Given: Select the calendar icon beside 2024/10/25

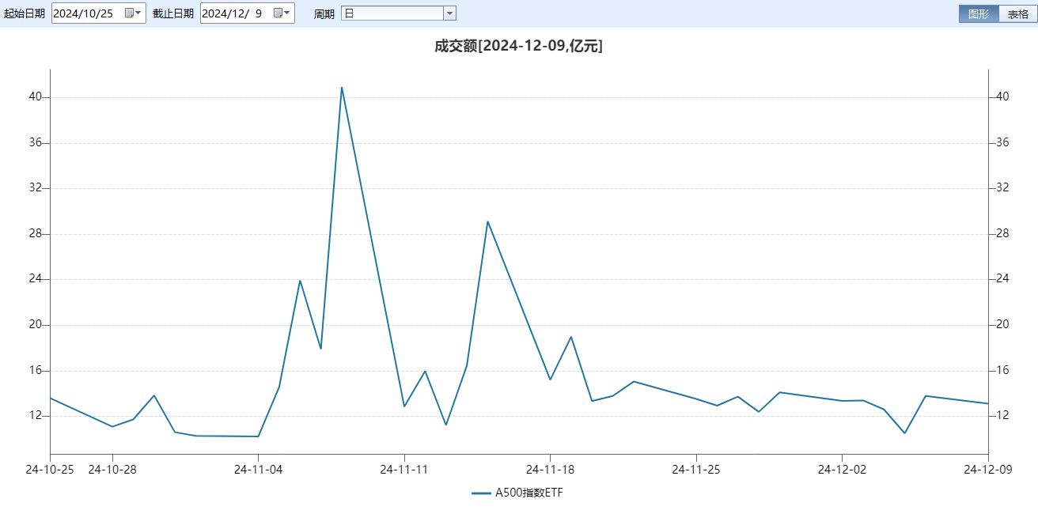Looking at the screenshot, I should 129,13.
